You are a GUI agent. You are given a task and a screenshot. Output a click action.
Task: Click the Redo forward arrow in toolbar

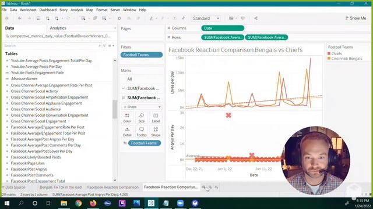(x=29, y=18)
